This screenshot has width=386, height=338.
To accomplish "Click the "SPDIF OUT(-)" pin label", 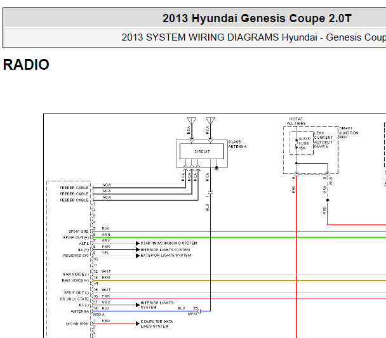I will point(77,293).
